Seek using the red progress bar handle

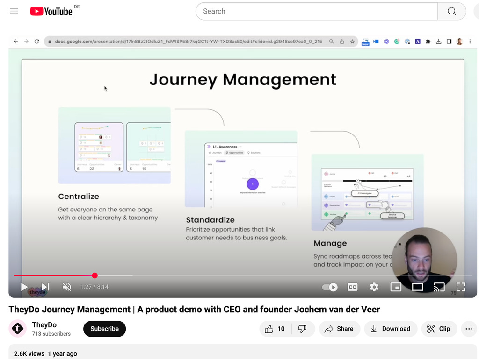click(94, 275)
